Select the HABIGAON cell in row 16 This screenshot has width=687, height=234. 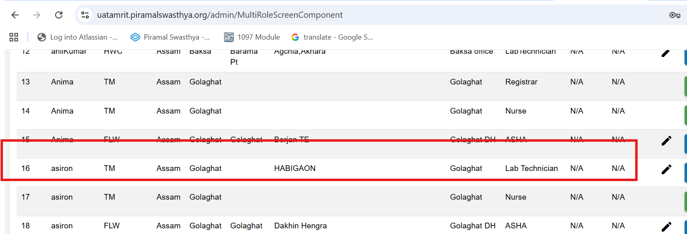(294, 169)
